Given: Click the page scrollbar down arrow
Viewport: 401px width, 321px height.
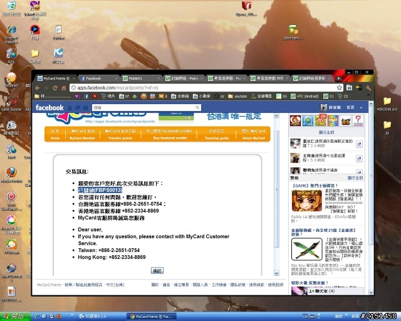Looking at the screenshot, I should [x=371, y=292].
